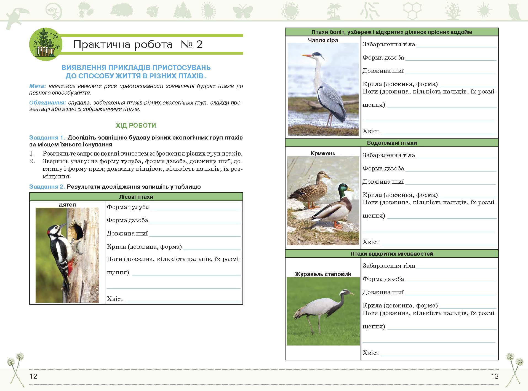This screenshot has width=528, height=391.
Task: Click the label 'Завдання 2.'
Action: click(47, 187)
